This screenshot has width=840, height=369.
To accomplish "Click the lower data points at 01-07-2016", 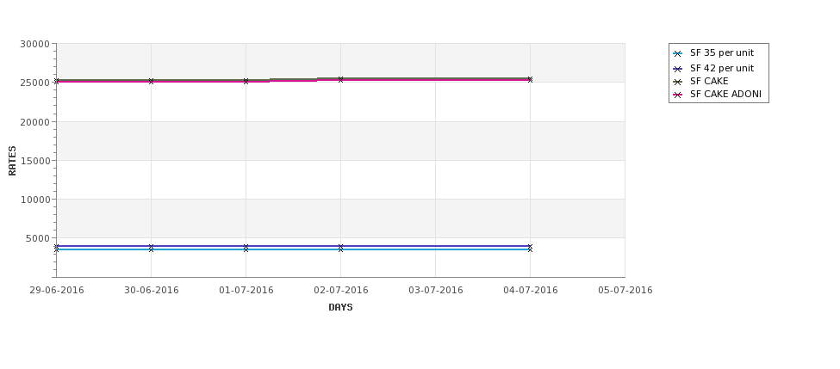I will pyautogui.click(x=246, y=248).
